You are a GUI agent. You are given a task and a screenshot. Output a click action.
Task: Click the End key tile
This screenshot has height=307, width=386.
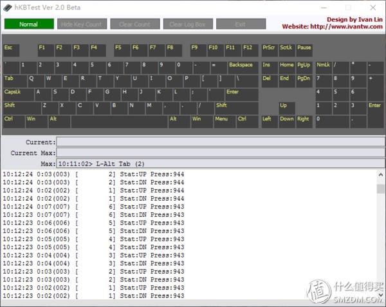pyautogui.click(x=287, y=81)
